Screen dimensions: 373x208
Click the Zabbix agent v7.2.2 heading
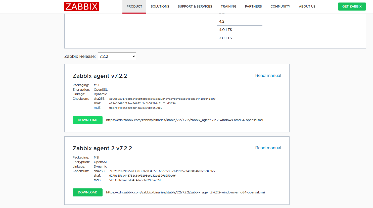click(x=100, y=76)
